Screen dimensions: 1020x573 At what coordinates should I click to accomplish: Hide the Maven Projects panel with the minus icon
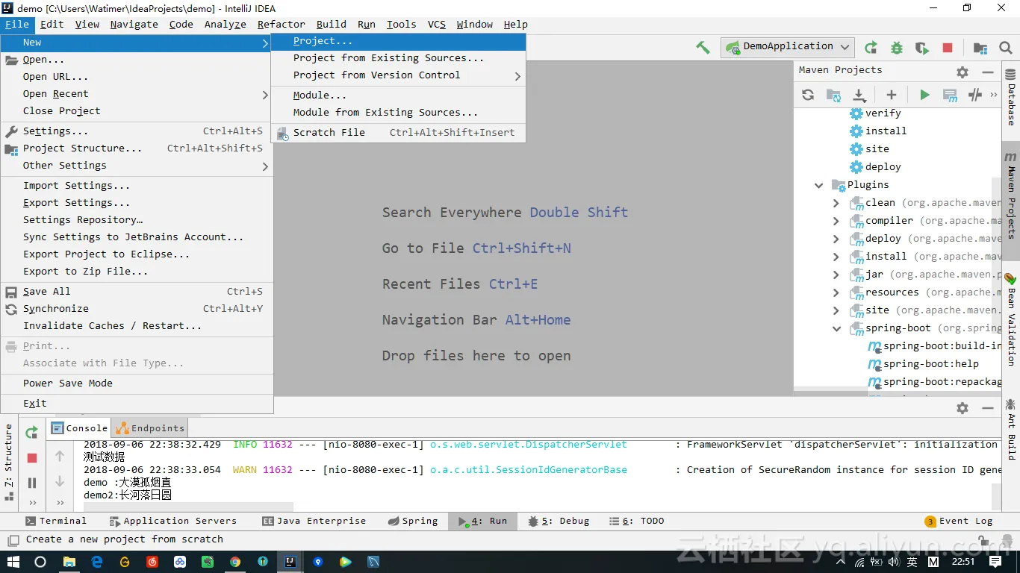988,72
